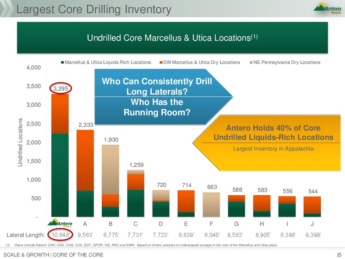Click the green Liquids Rich Locations legend swatch
This screenshot has height=259, width=345.
point(63,63)
